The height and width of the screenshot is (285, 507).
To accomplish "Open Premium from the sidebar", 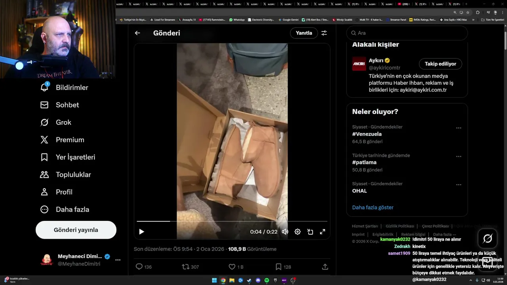I will click(62, 140).
